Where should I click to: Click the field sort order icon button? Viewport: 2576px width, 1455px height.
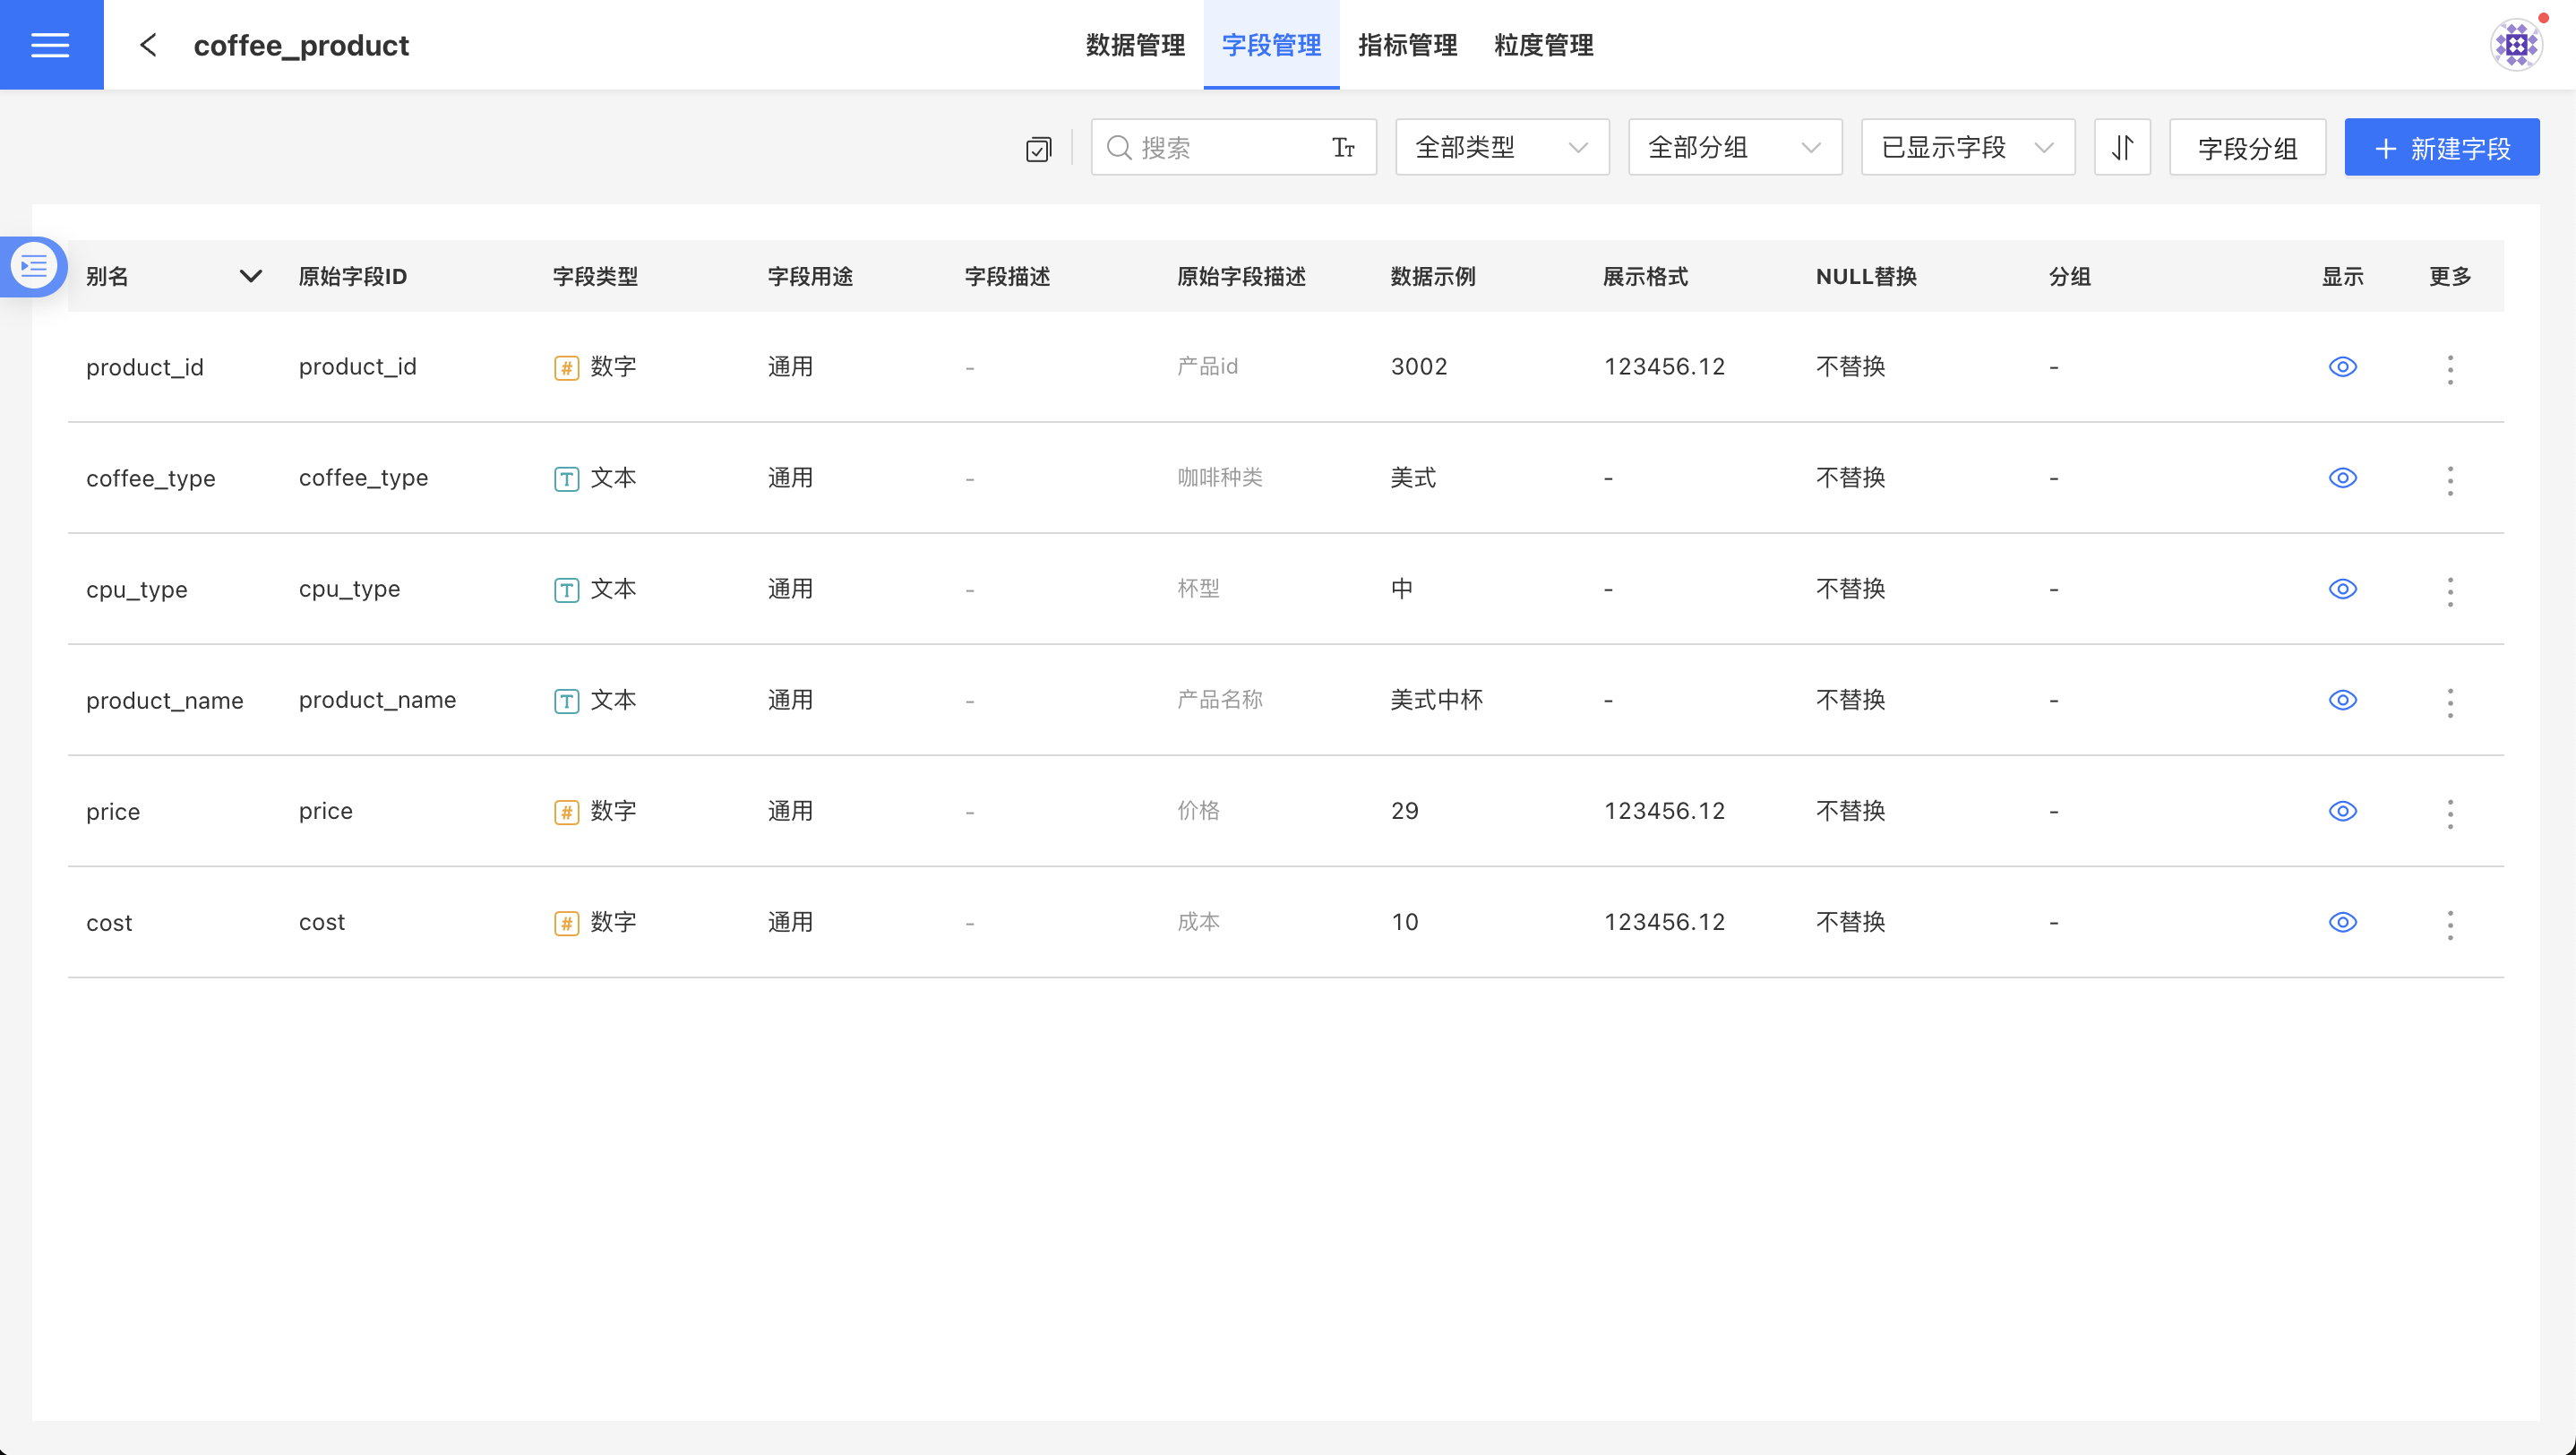(2122, 148)
